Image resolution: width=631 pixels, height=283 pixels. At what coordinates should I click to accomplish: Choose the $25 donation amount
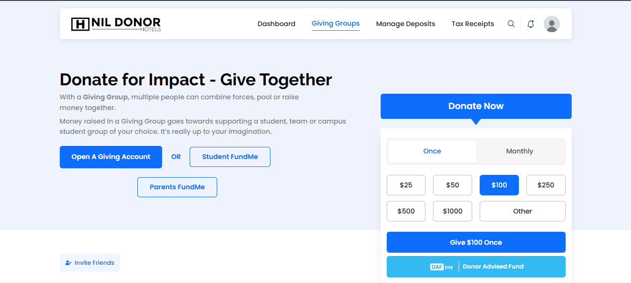point(406,185)
